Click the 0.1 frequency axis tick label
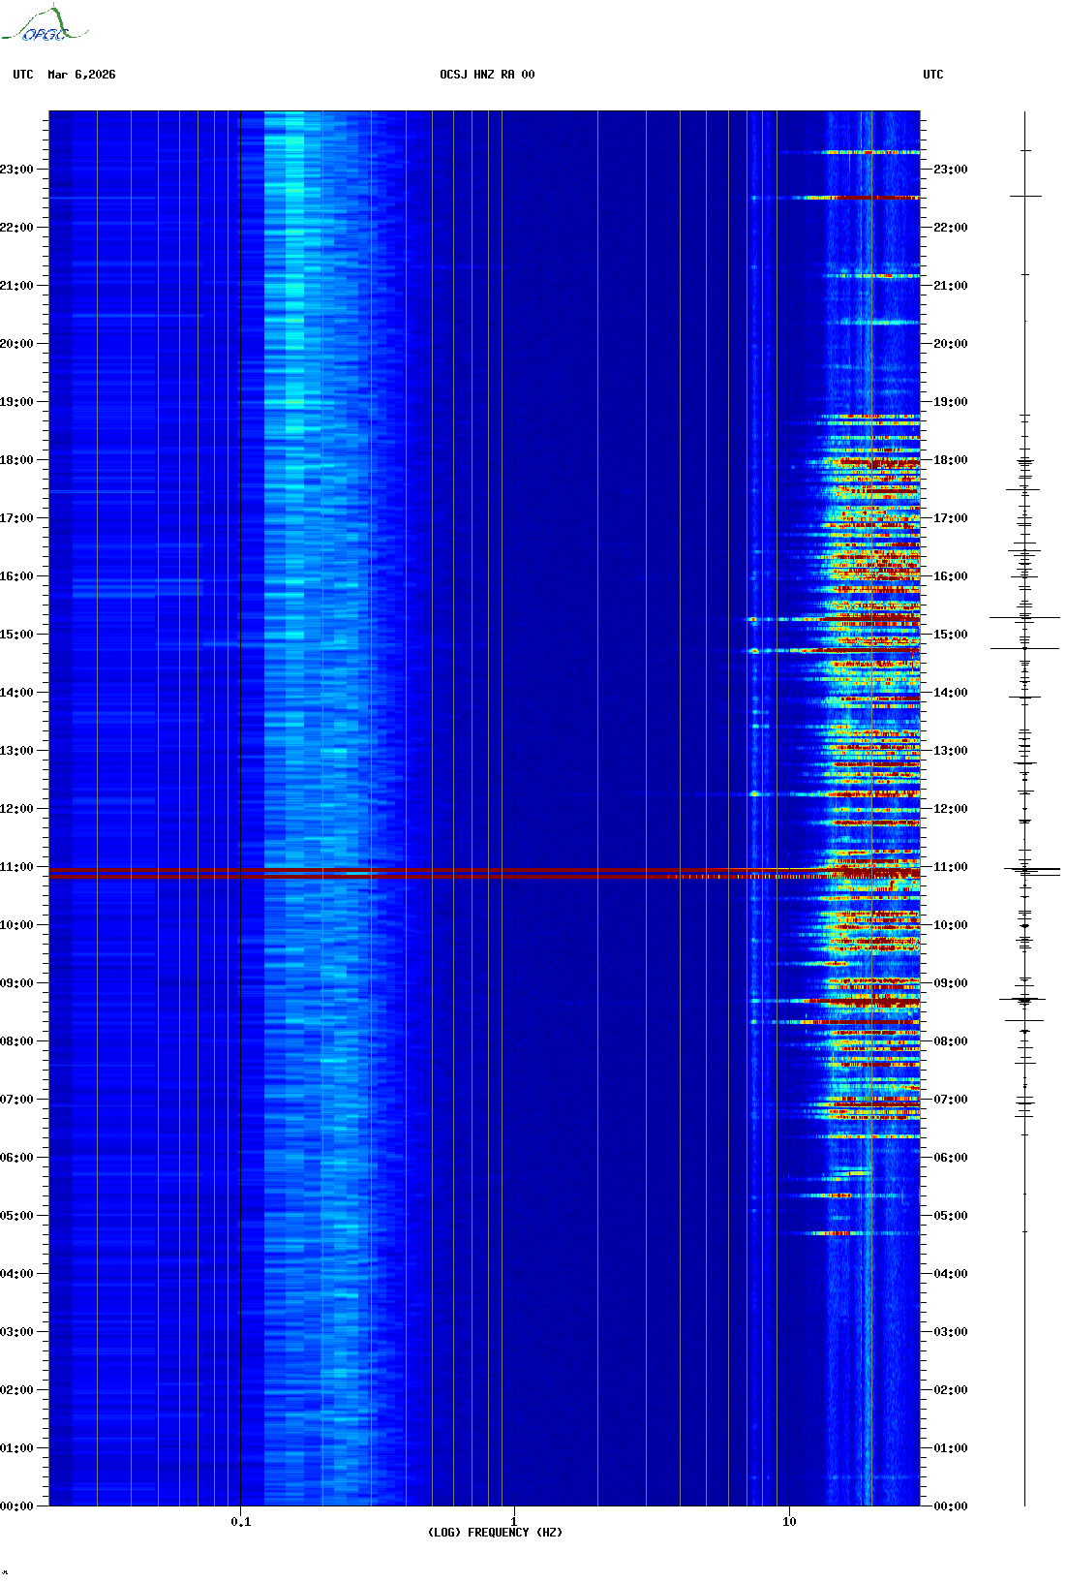Viewport: 1067px width, 1583px height. coord(240,1521)
